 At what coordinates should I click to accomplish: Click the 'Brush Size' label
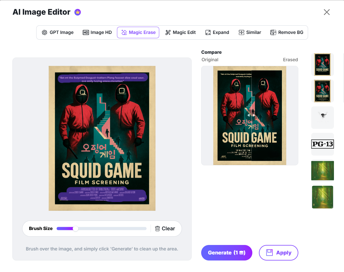(41, 229)
